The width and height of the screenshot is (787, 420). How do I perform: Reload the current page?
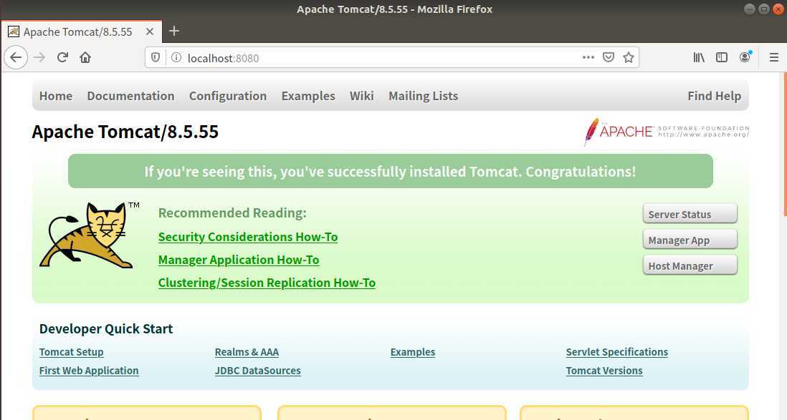pyautogui.click(x=62, y=58)
